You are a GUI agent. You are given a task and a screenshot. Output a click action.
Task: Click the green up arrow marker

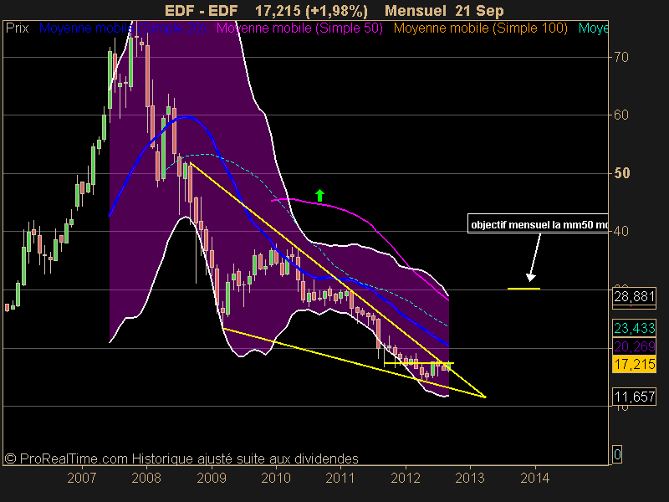[x=319, y=196]
